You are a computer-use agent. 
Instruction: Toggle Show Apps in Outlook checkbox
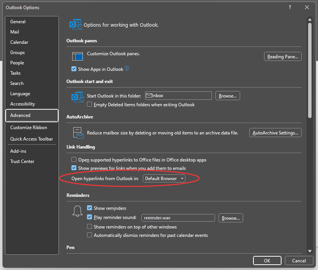pos(74,69)
